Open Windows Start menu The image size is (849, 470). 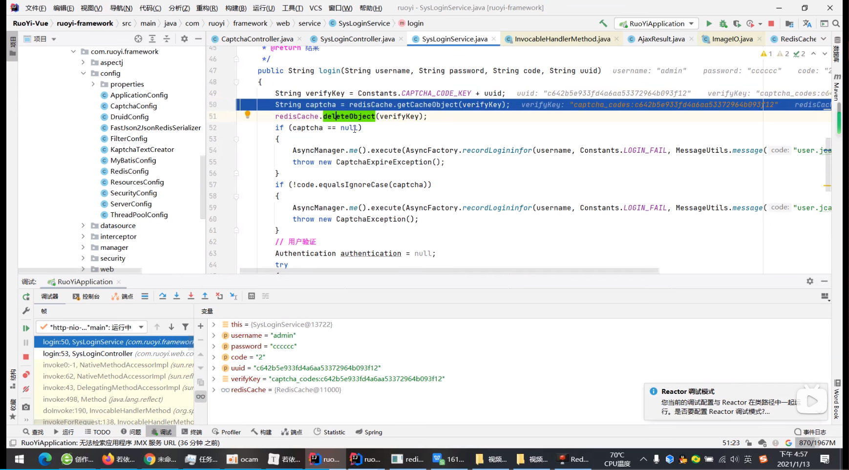(20, 459)
